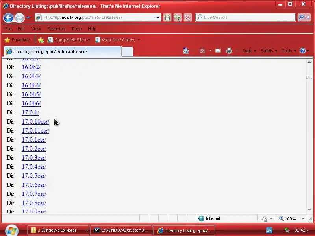This screenshot has height=236, width=315.
Task: Open the 16.0b5/ directory link
Action: (31, 94)
